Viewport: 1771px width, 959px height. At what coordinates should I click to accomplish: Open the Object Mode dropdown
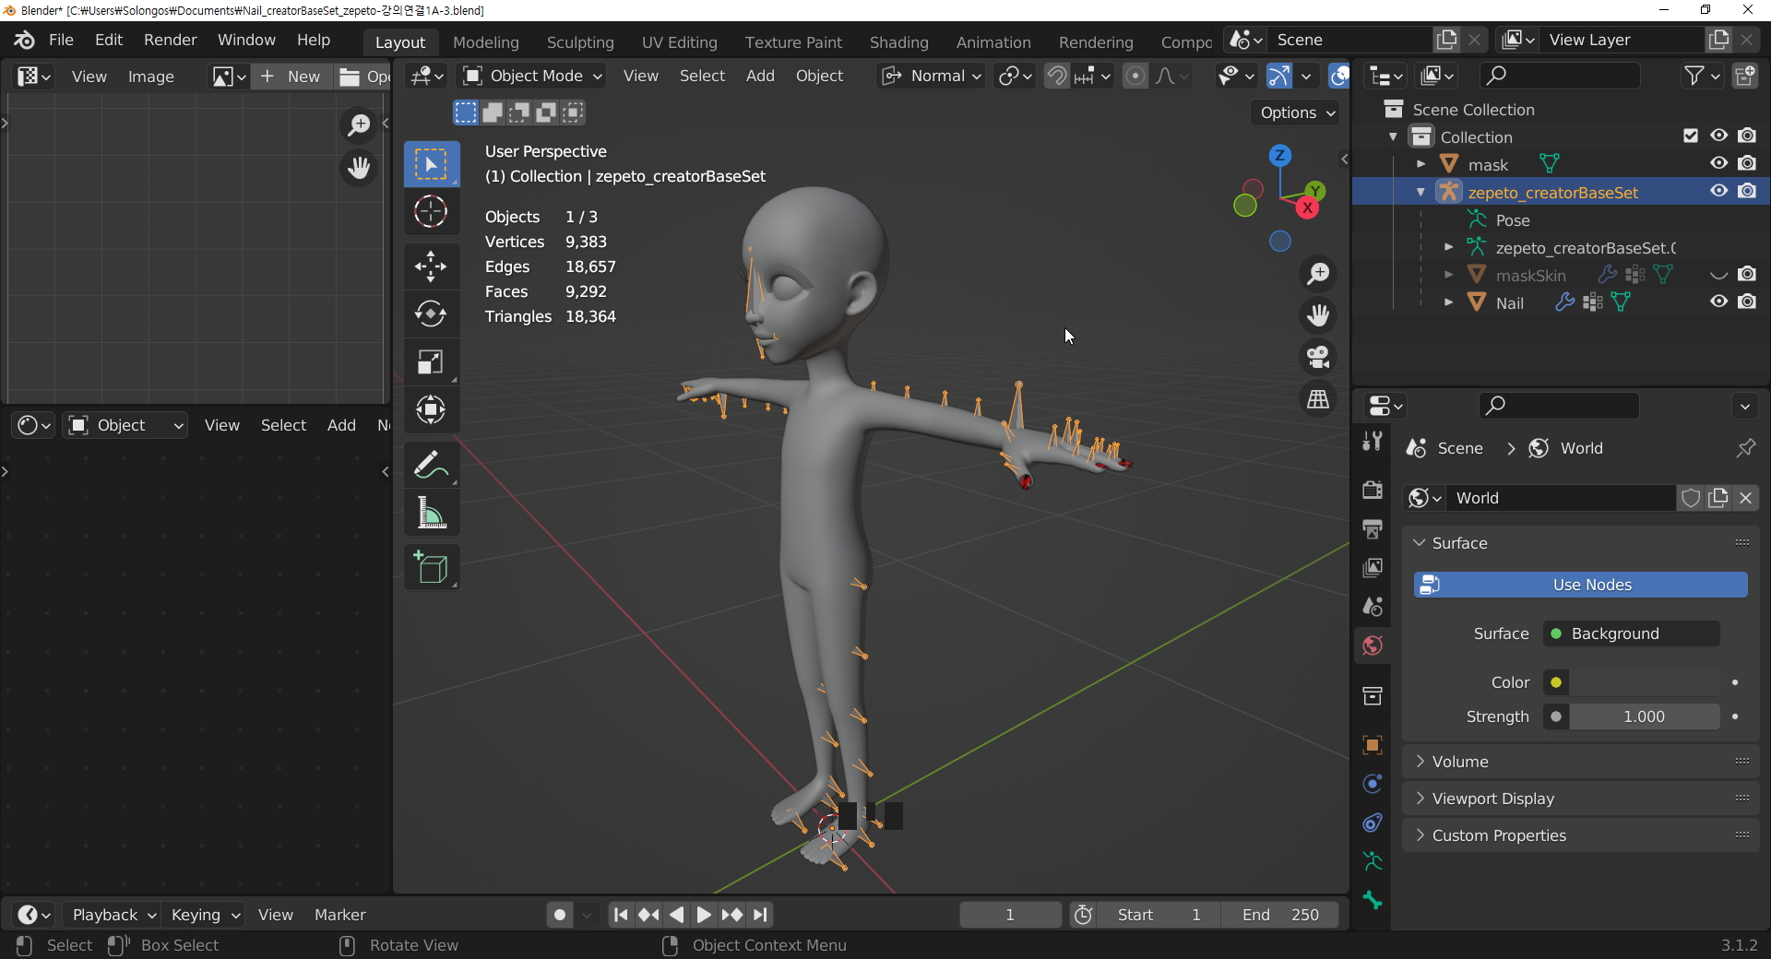pos(532,76)
